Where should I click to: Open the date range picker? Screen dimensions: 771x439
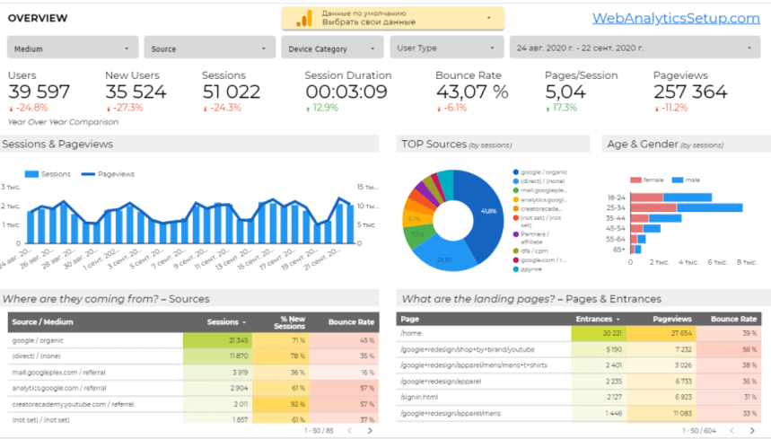pyautogui.click(x=635, y=48)
